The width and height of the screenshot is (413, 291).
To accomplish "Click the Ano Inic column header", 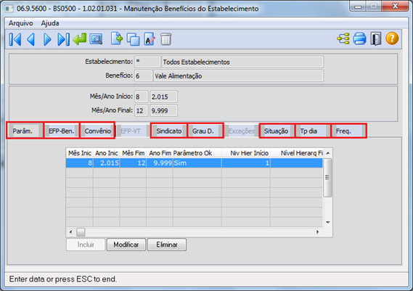I will 106,153.
